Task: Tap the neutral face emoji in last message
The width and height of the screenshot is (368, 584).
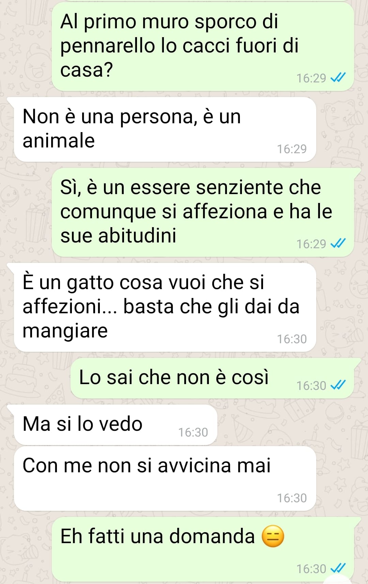Action: point(273,536)
